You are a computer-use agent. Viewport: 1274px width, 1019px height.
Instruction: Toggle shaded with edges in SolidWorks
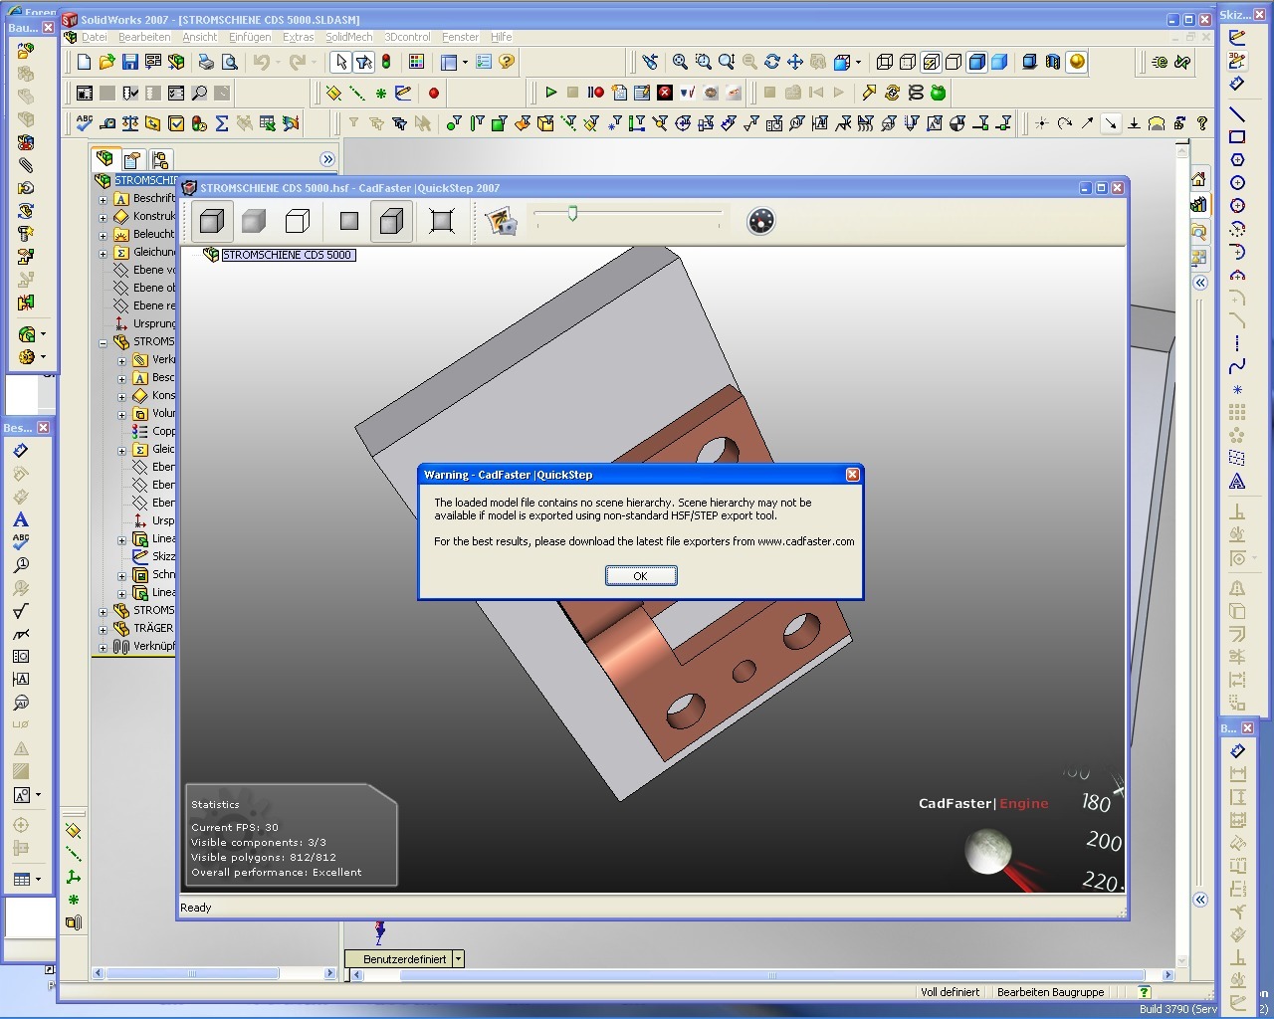[x=976, y=62]
